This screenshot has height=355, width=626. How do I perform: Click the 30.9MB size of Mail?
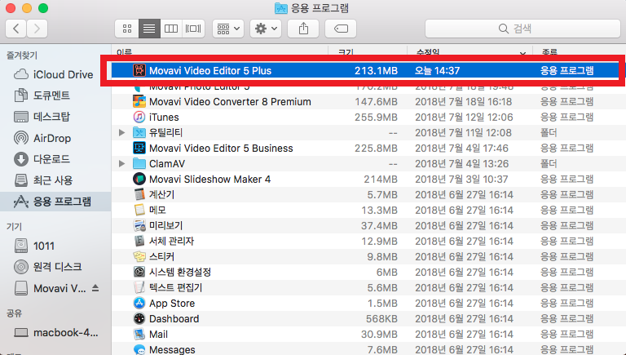380,335
